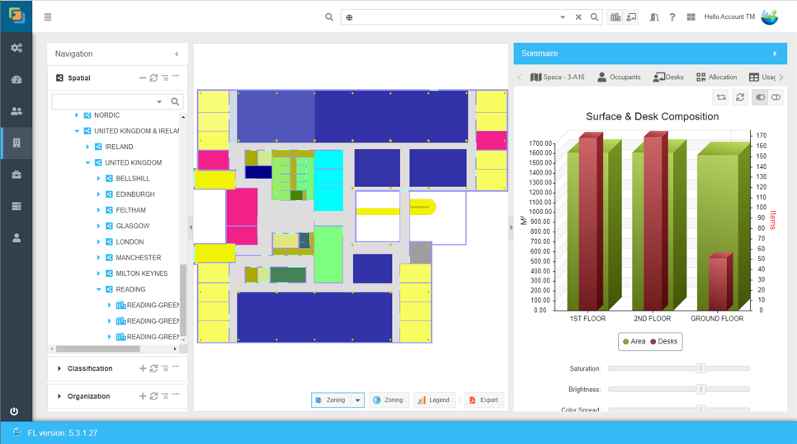Click the Zoning button with round icon
This screenshot has width=797, height=444.
pyautogui.click(x=389, y=400)
